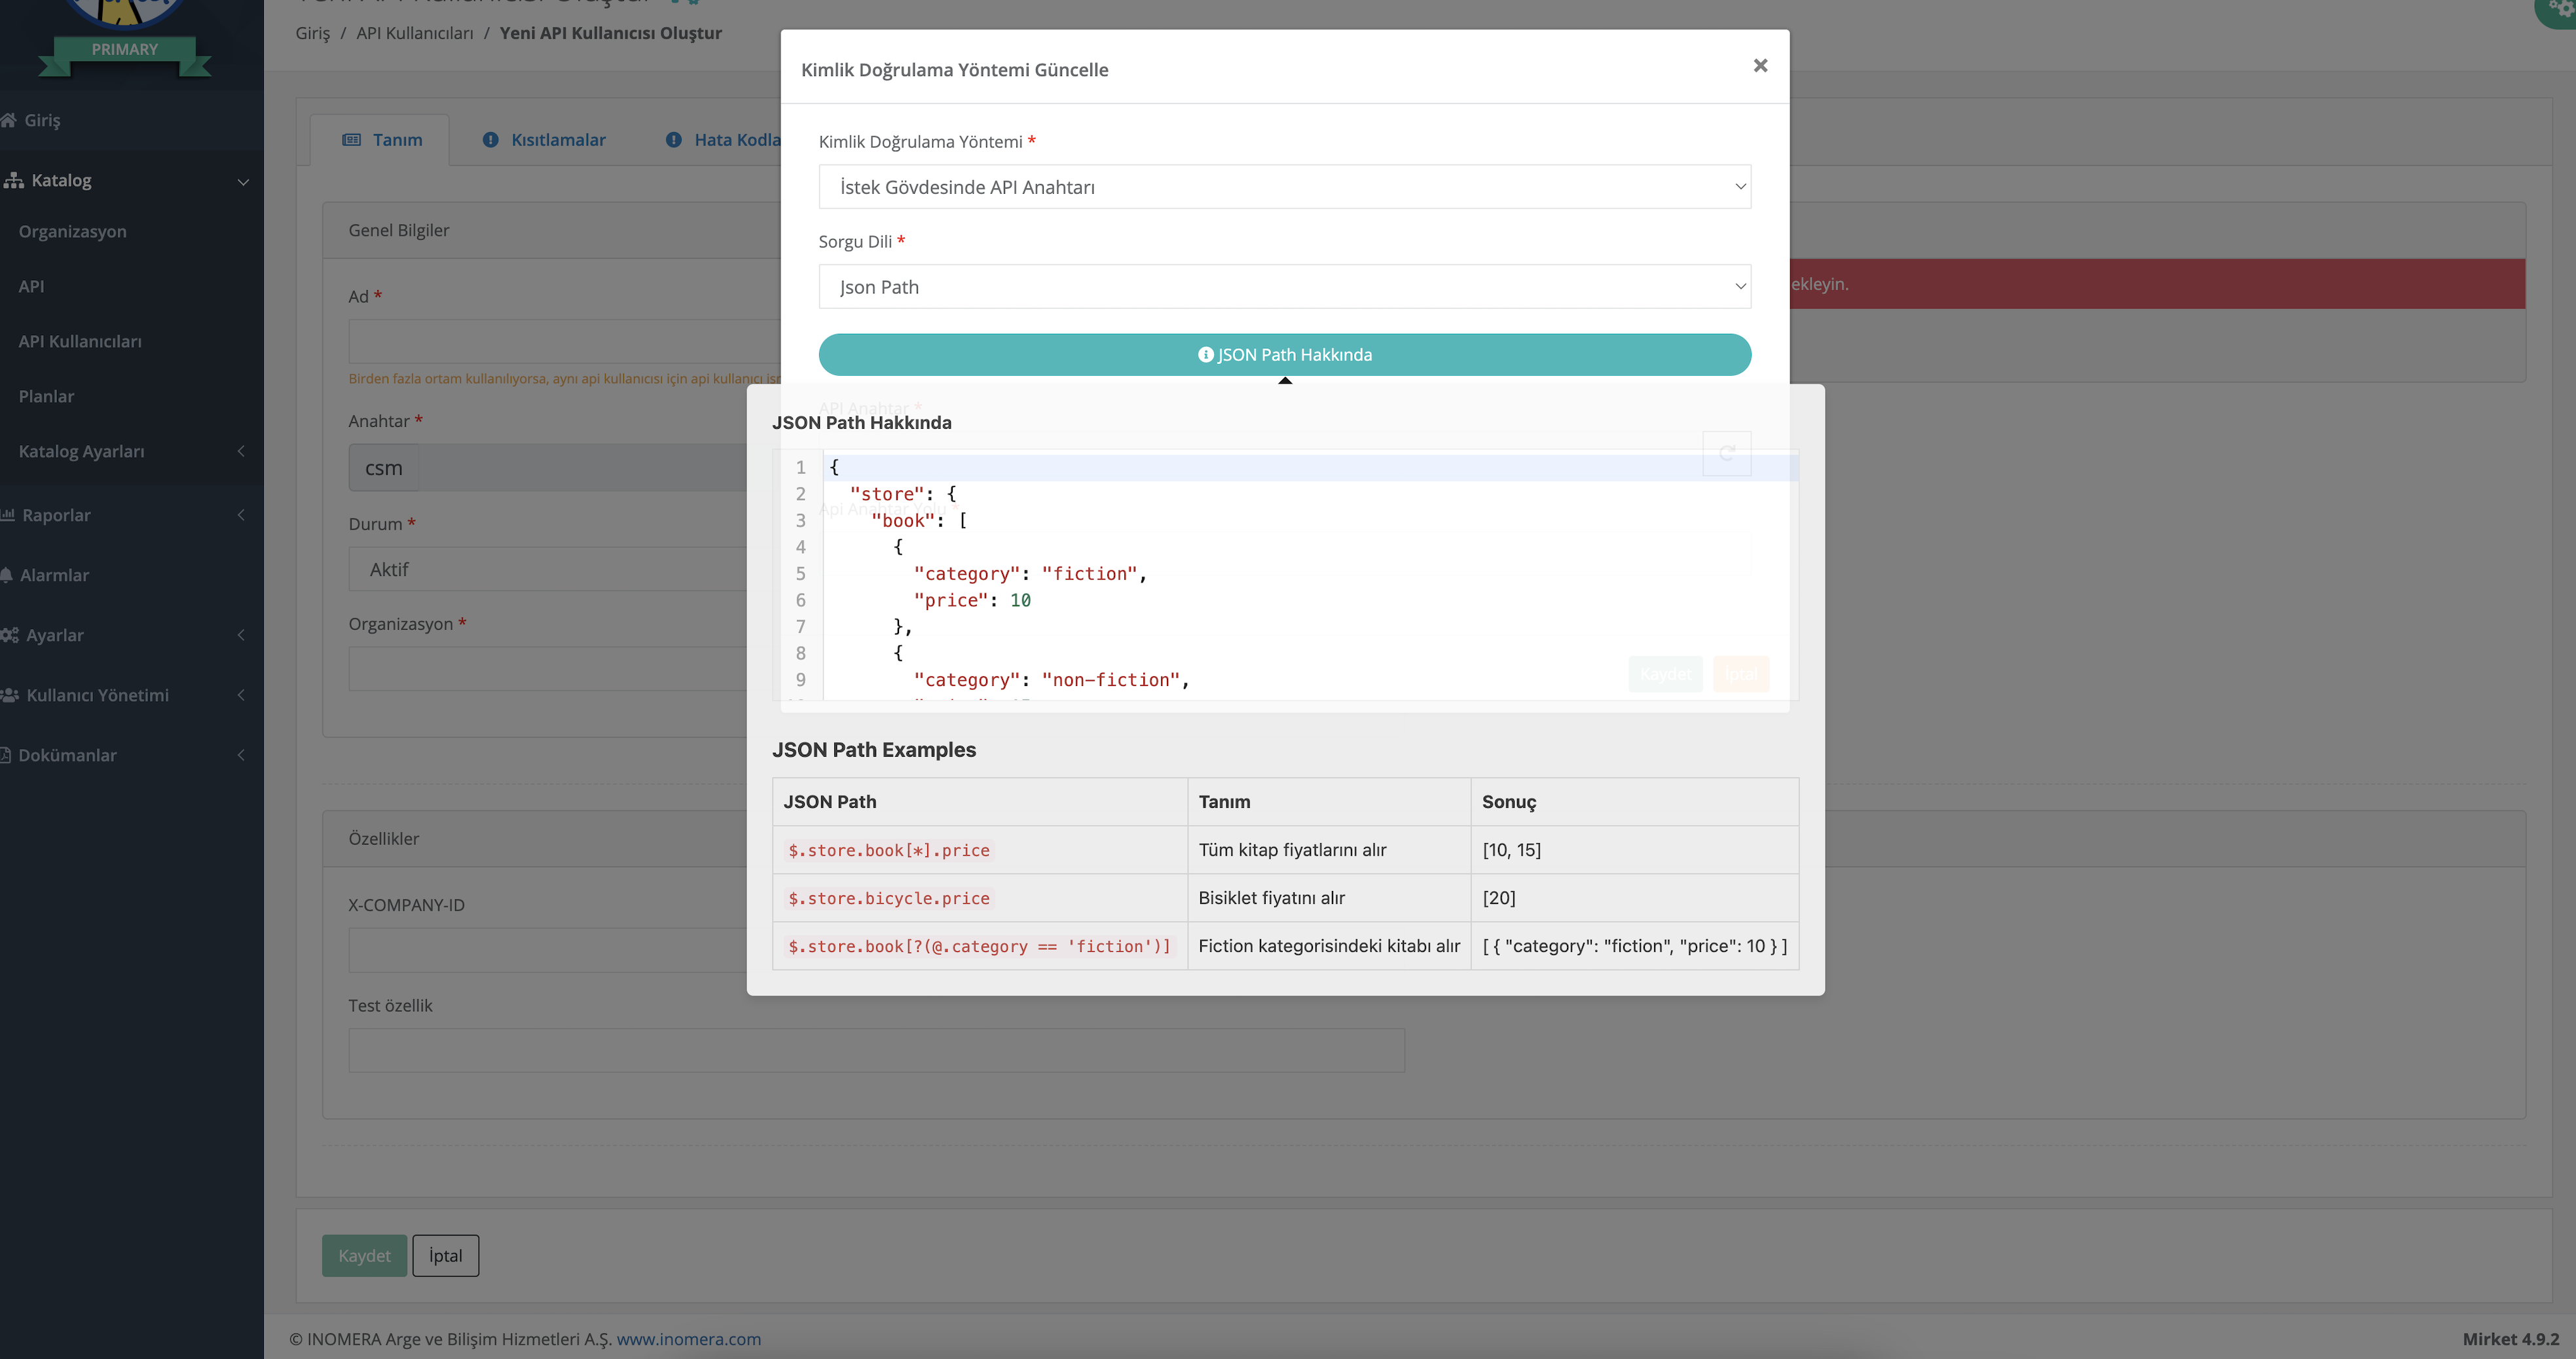Close the Kimlik Doğrulama Yöntemi Güncelle dialog
Viewport: 2576px width, 1359px height.
pyautogui.click(x=1760, y=65)
